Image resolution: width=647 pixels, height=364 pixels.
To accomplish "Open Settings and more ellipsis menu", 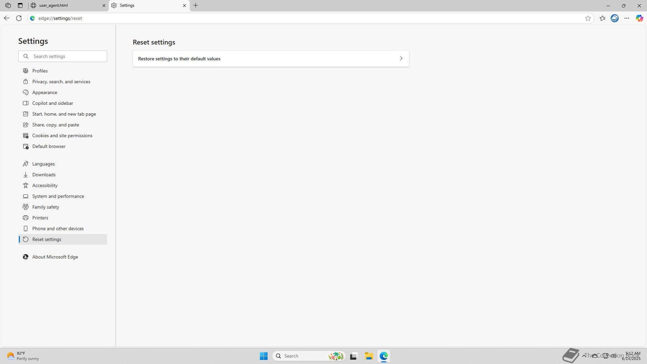I will 627,18.
